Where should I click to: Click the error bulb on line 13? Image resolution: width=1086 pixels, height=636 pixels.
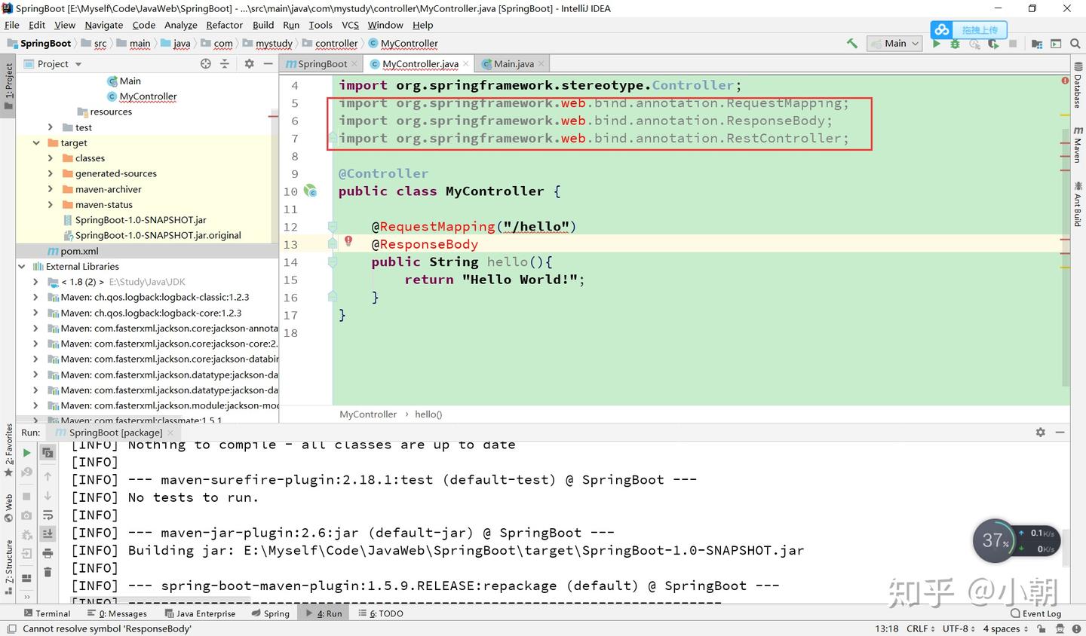tap(348, 241)
